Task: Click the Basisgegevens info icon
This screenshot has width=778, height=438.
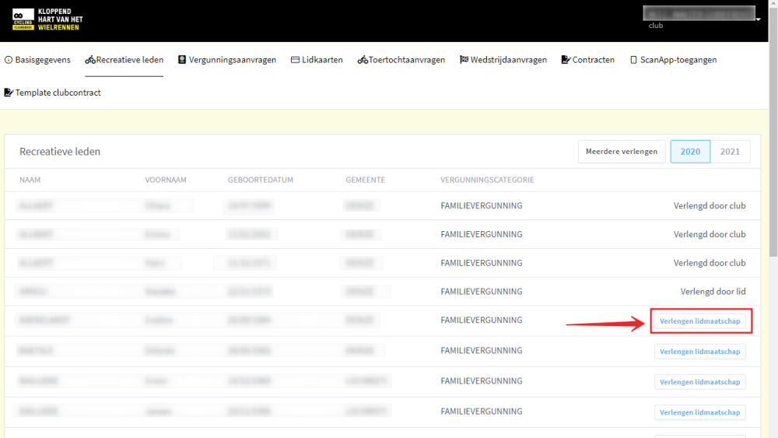Action: (9, 60)
